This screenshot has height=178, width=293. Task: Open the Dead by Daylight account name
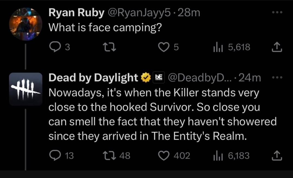[x=93, y=78]
